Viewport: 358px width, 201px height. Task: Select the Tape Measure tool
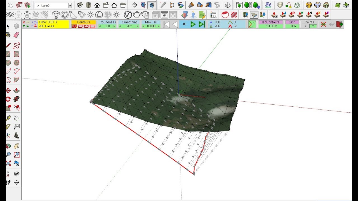point(8,118)
